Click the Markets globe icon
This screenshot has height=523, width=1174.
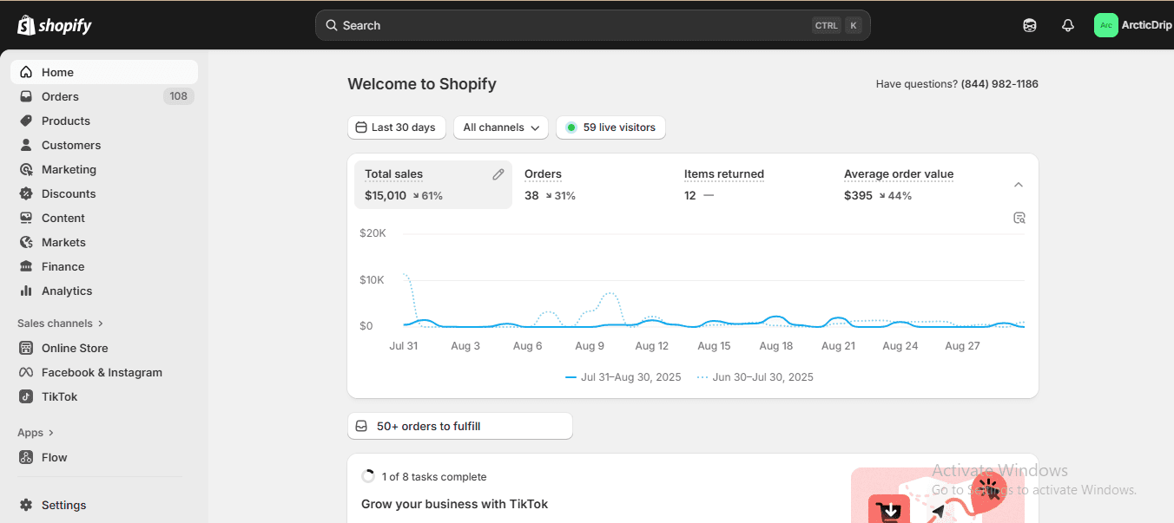tap(26, 242)
